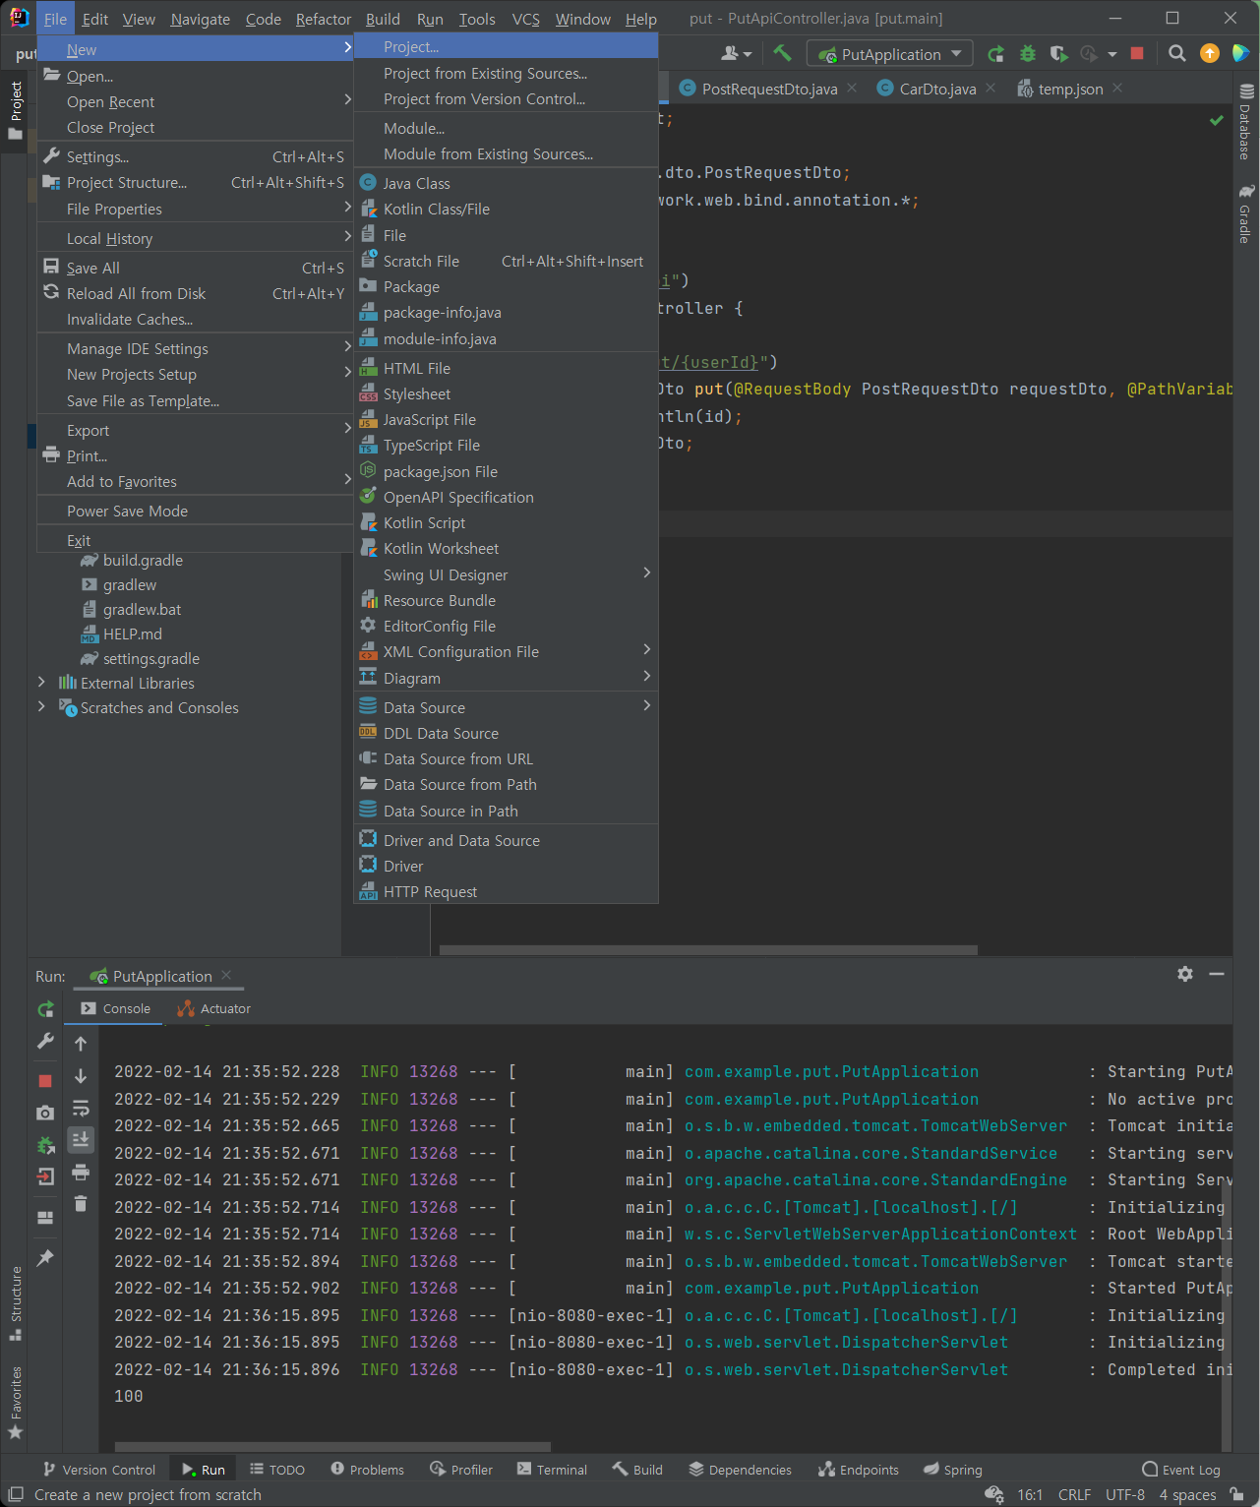Stop the process in the Run panel
The width and height of the screenshot is (1260, 1507).
(45, 1080)
